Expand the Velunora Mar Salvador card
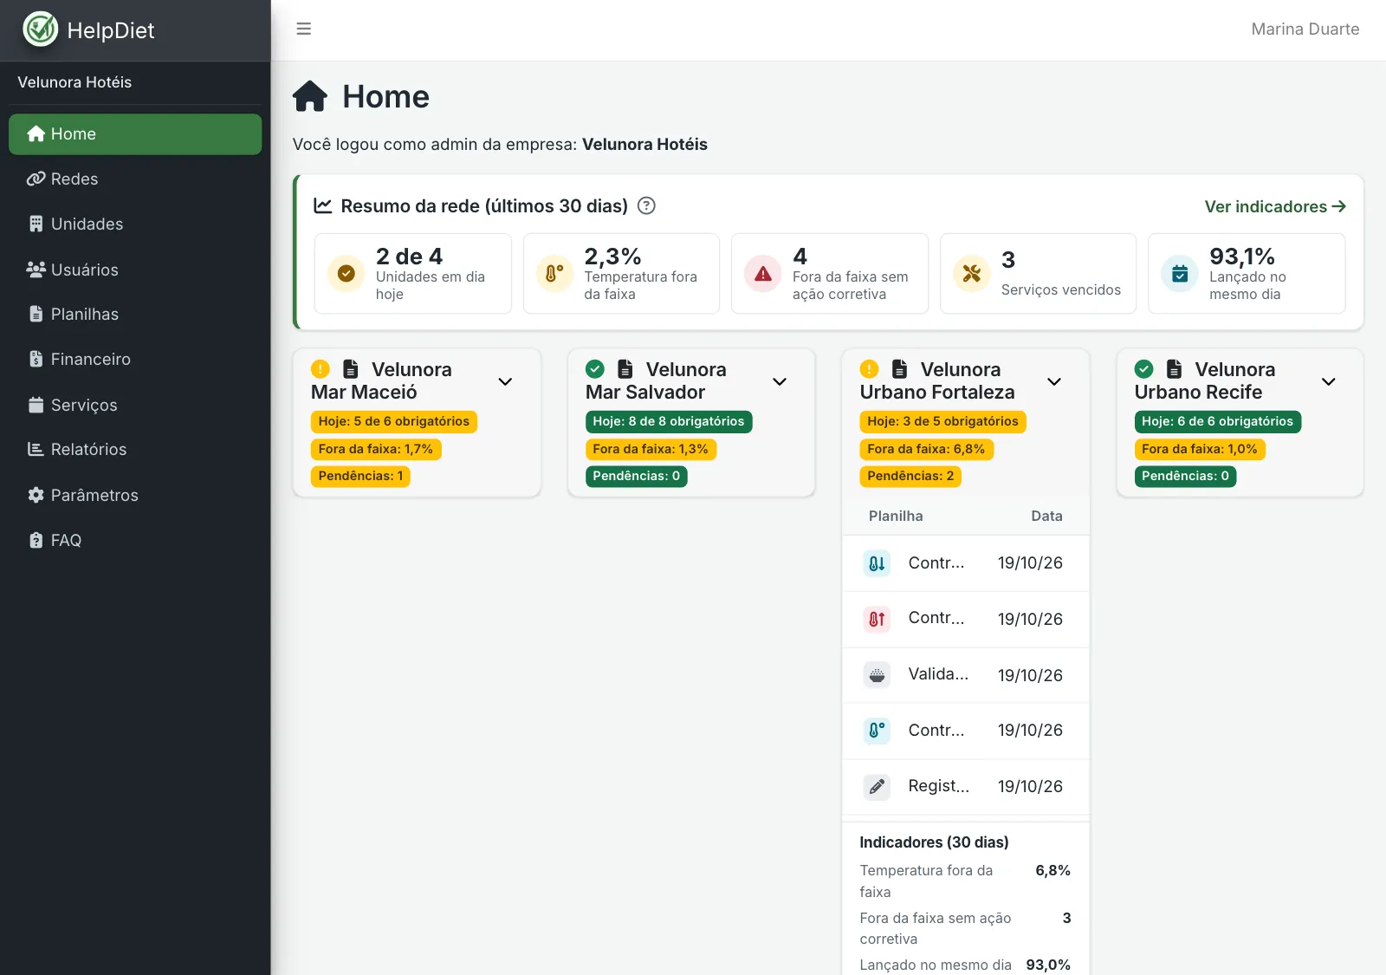The image size is (1386, 975). [780, 381]
